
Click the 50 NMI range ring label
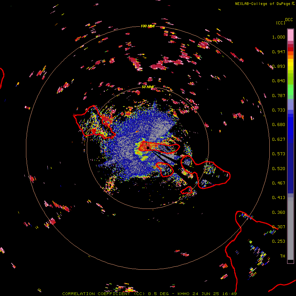148,87
